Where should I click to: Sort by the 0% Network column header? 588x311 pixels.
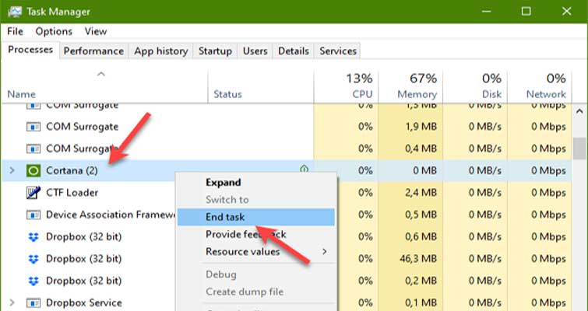(x=539, y=86)
